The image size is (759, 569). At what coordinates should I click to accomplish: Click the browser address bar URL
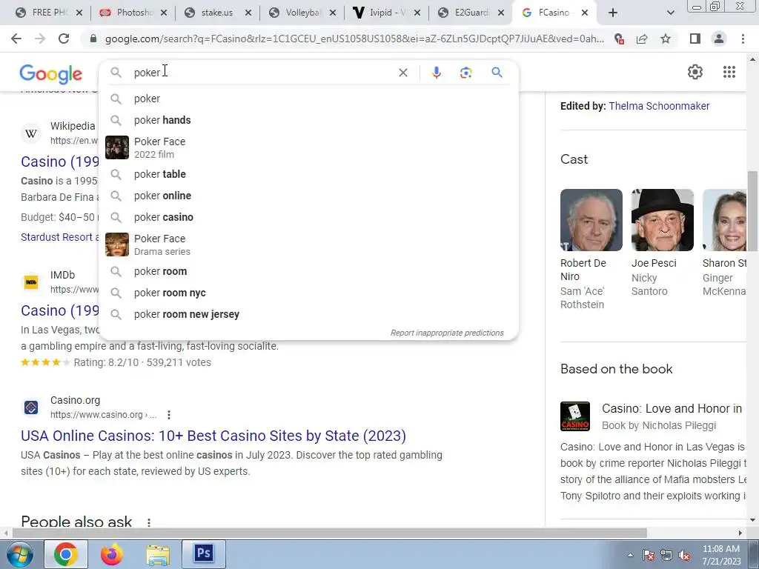point(354,39)
